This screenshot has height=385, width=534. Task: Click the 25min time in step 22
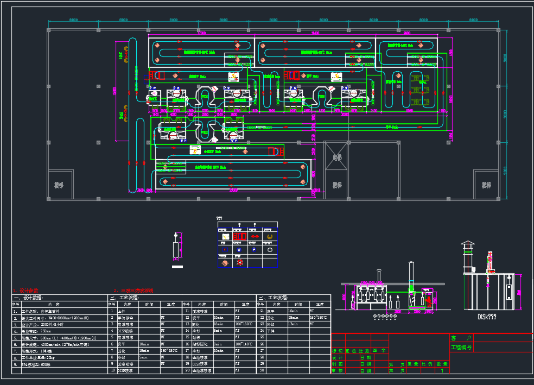[x=293, y=318]
